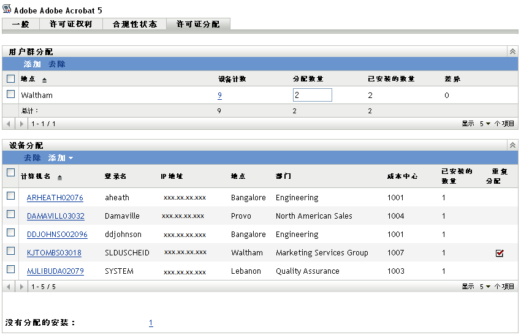Switch to the 合规性状态 tab
This screenshot has width=521, height=335.
point(135,24)
